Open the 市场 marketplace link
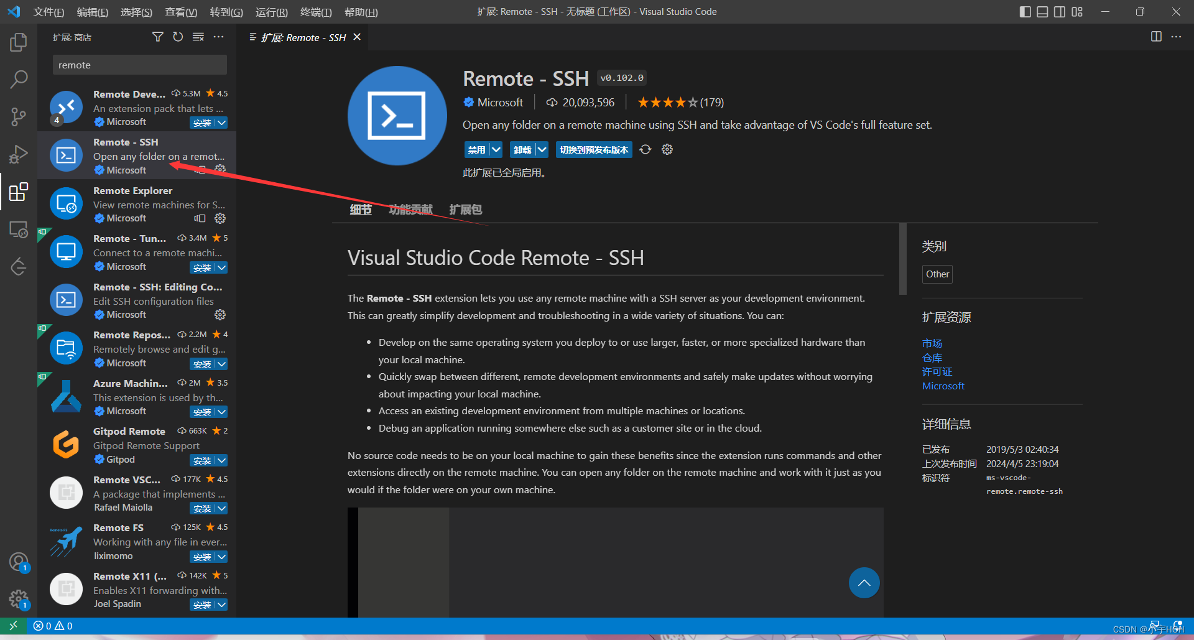Image resolution: width=1194 pixels, height=640 pixels. (932, 343)
